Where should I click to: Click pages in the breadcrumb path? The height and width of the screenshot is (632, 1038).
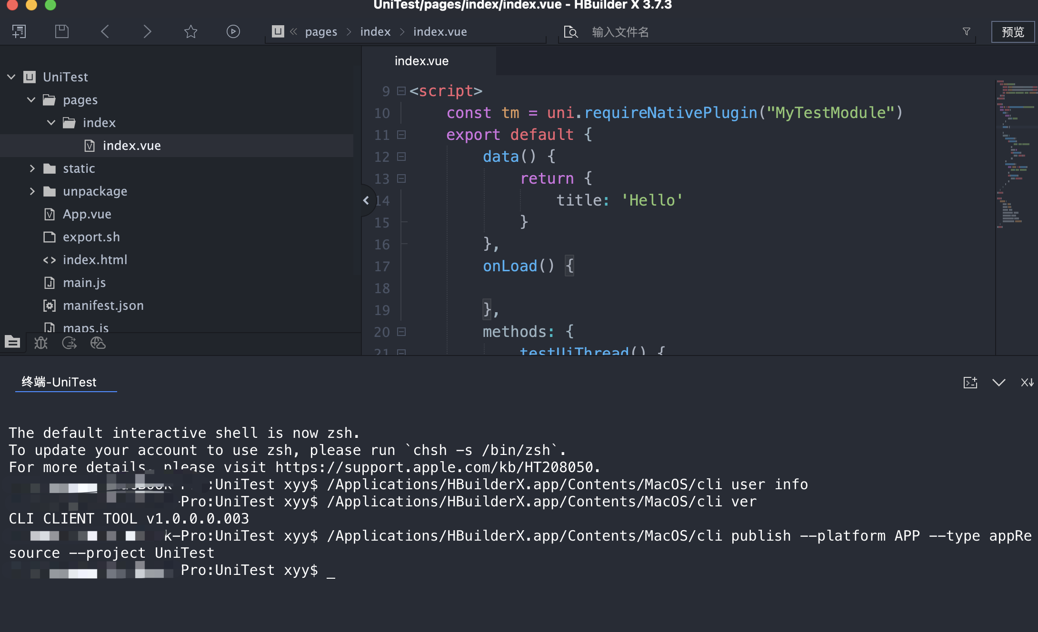[321, 32]
